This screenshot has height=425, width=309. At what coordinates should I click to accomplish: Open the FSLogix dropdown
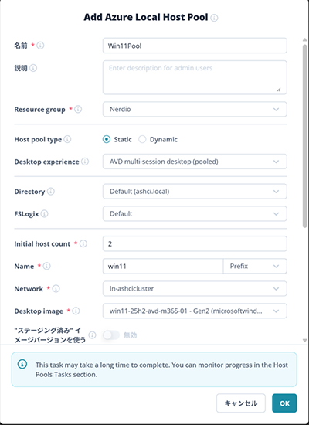(x=195, y=213)
